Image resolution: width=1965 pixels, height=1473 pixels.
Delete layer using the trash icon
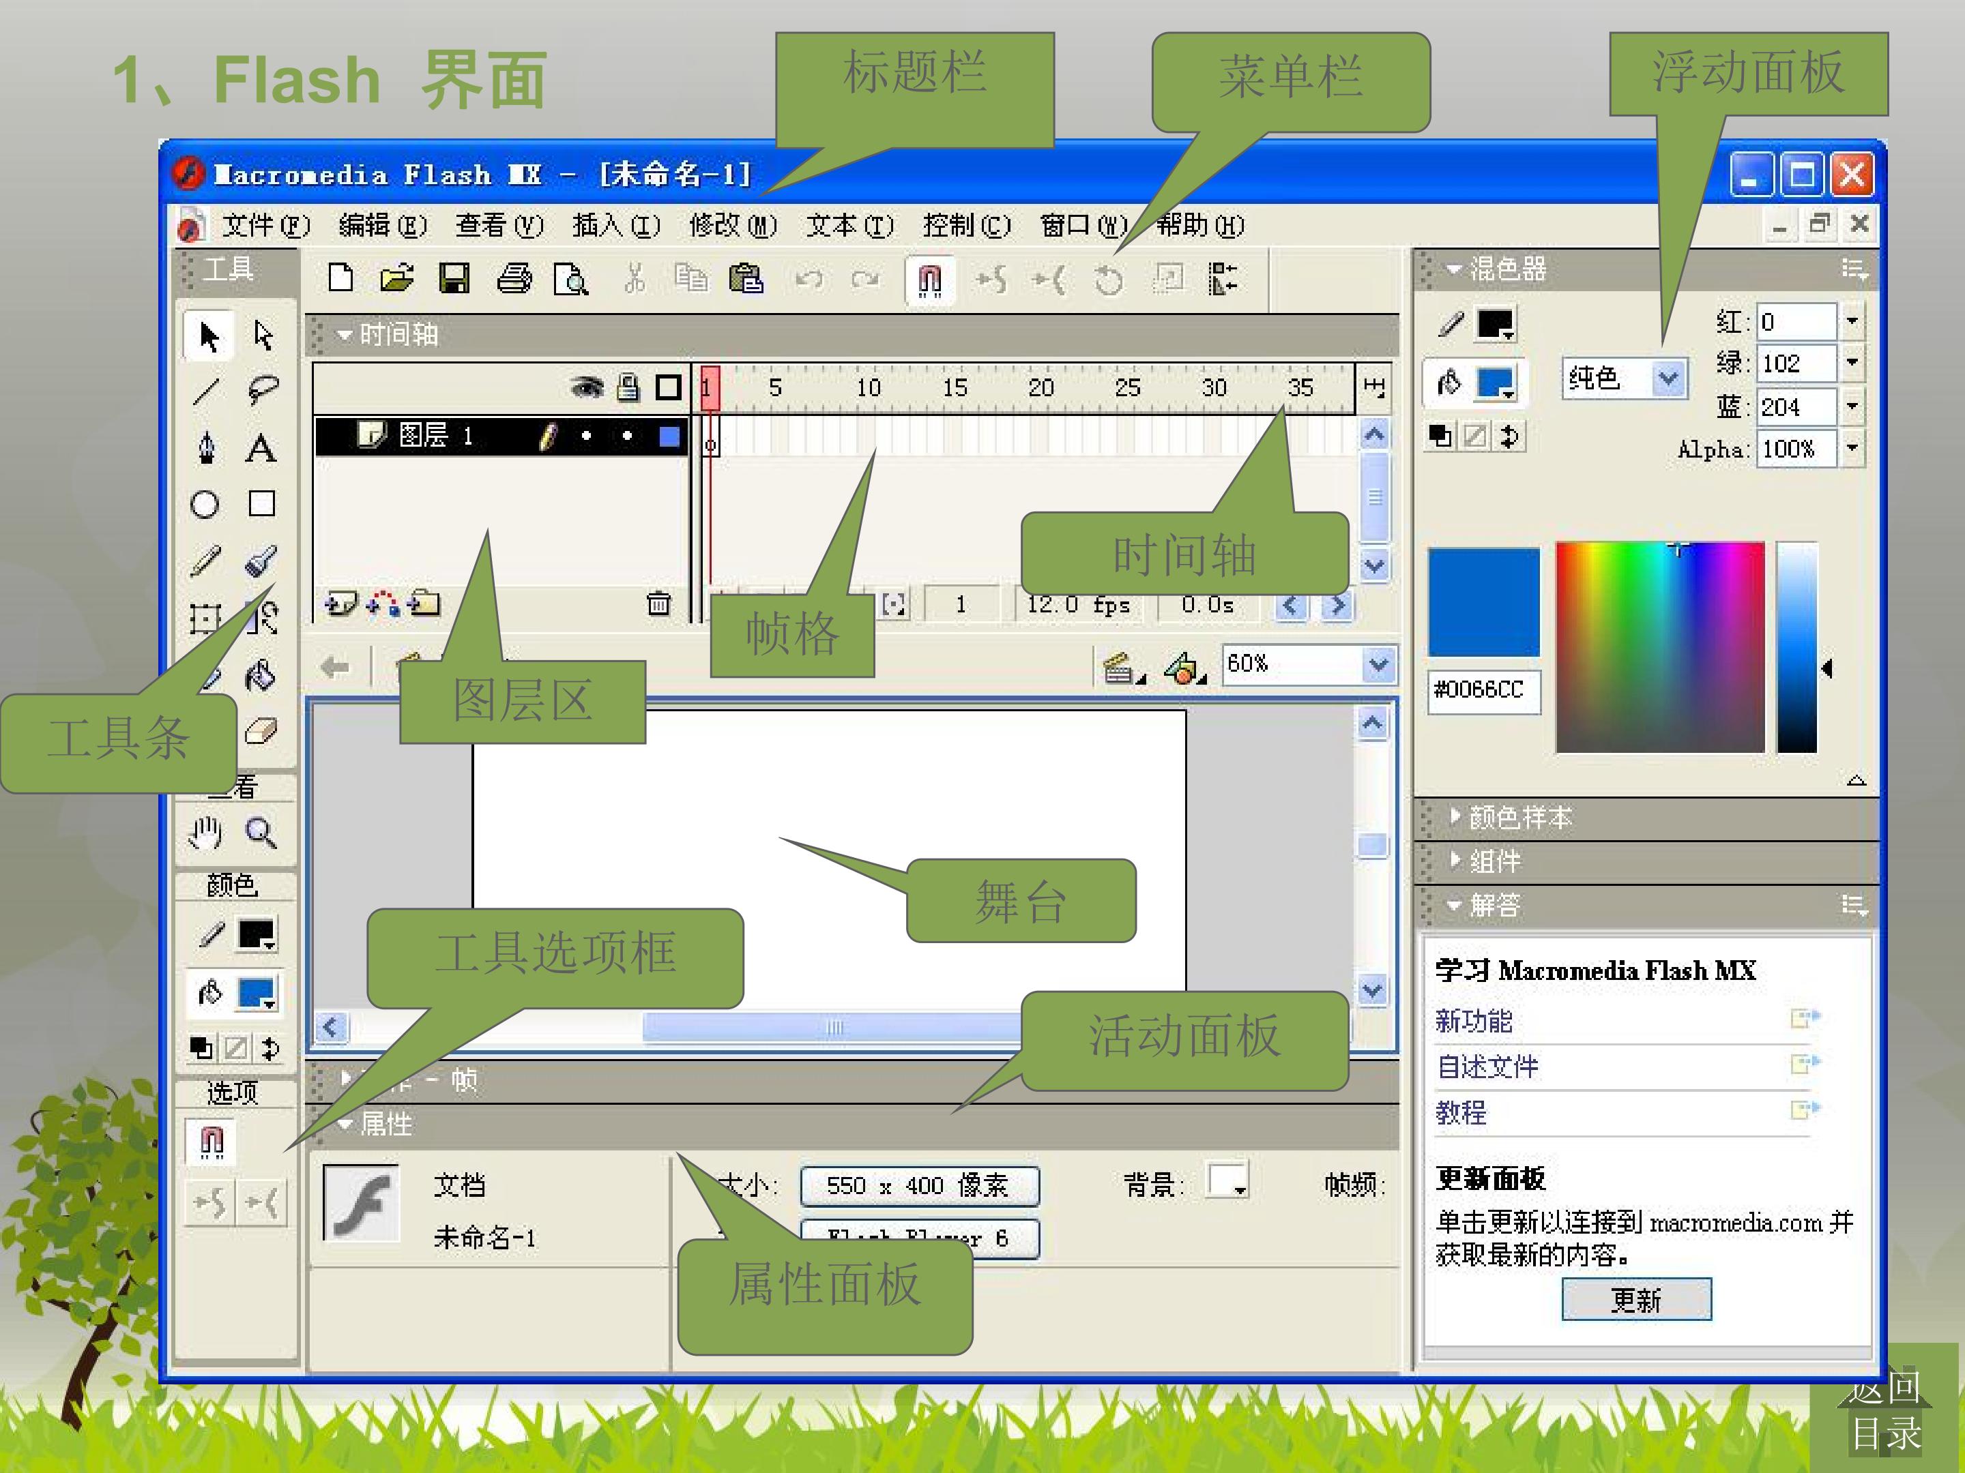(658, 604)
